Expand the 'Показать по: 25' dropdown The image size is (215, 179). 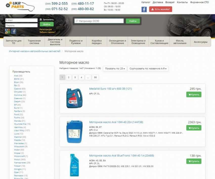tap(115, 68)
